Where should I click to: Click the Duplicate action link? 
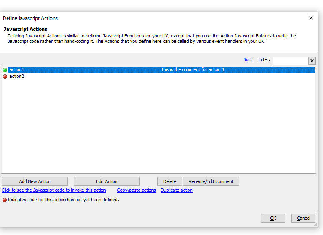[x=177, y=190]
